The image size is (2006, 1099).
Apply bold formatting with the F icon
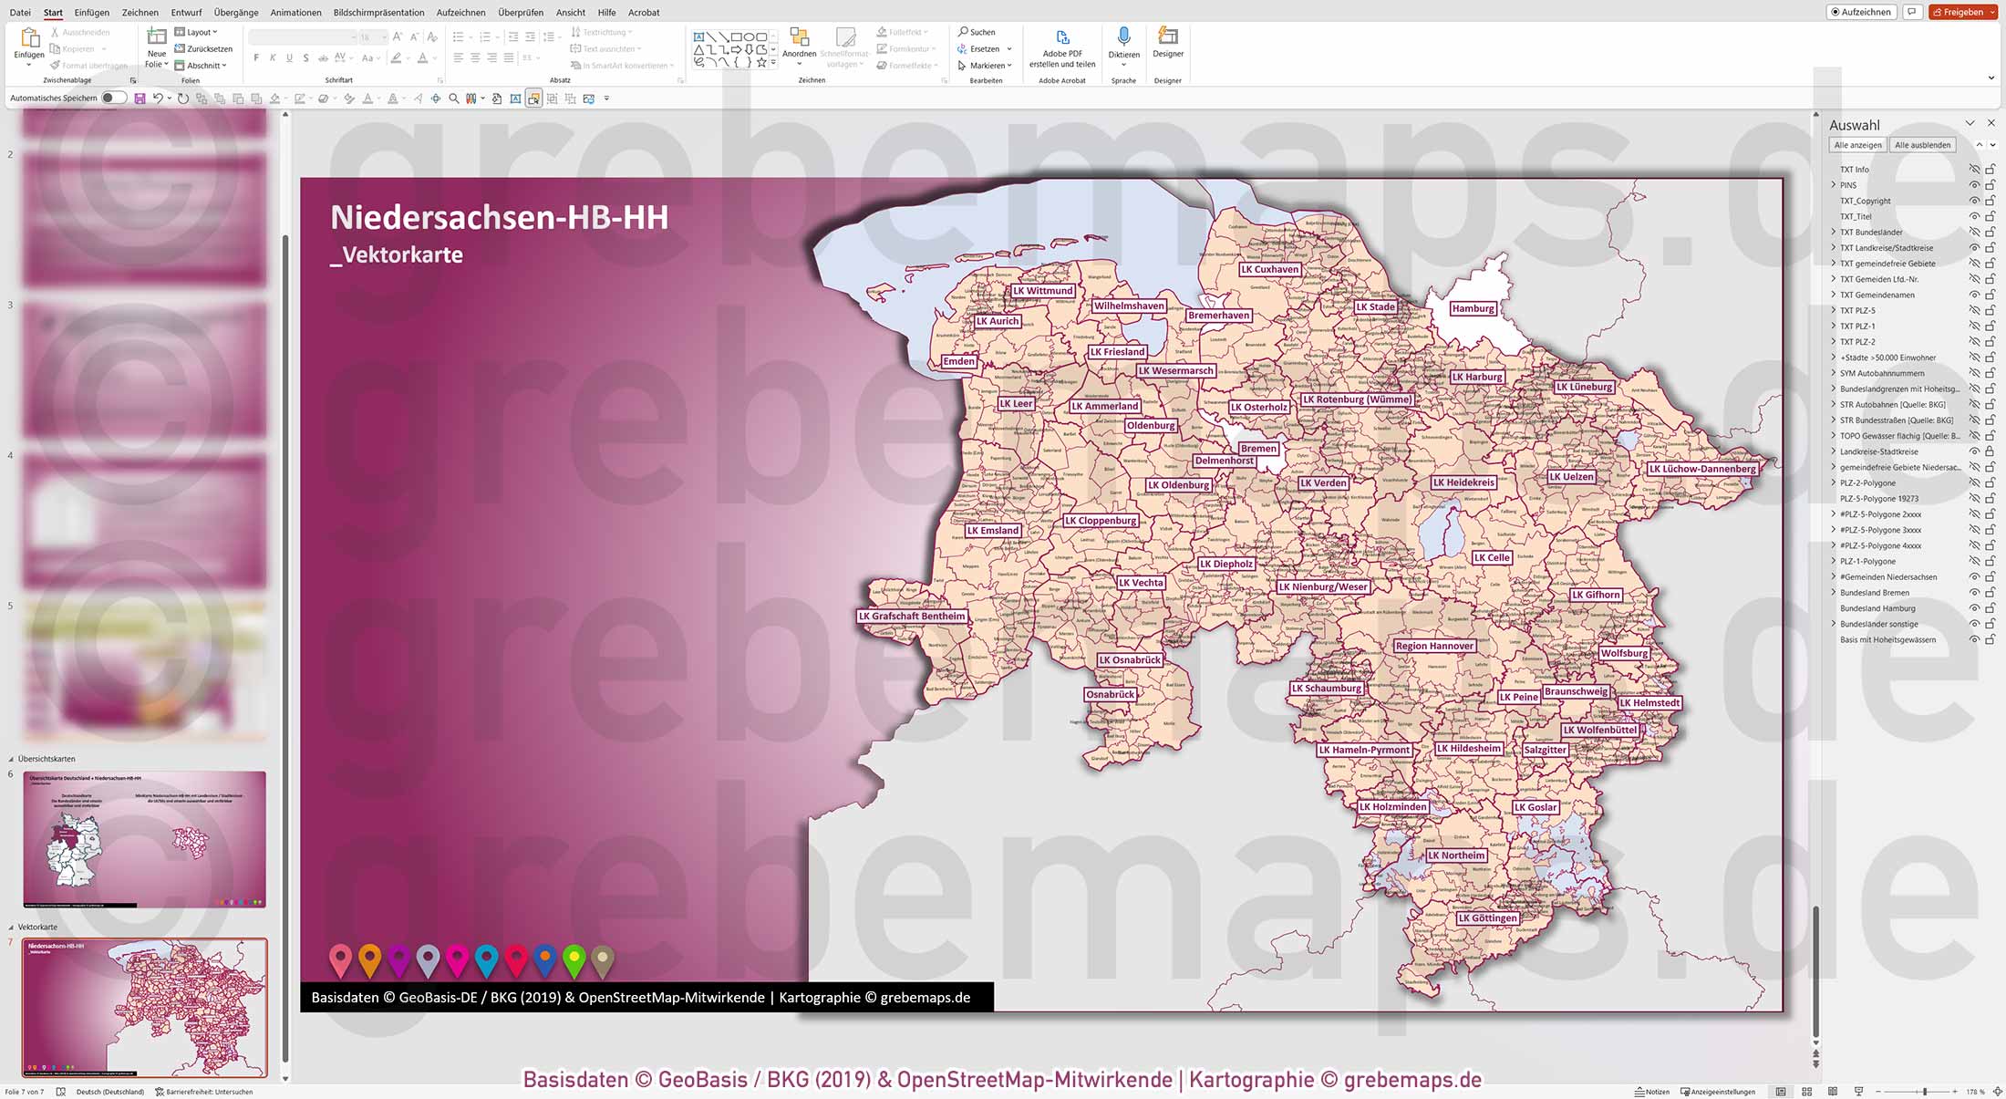pos(255,57)
